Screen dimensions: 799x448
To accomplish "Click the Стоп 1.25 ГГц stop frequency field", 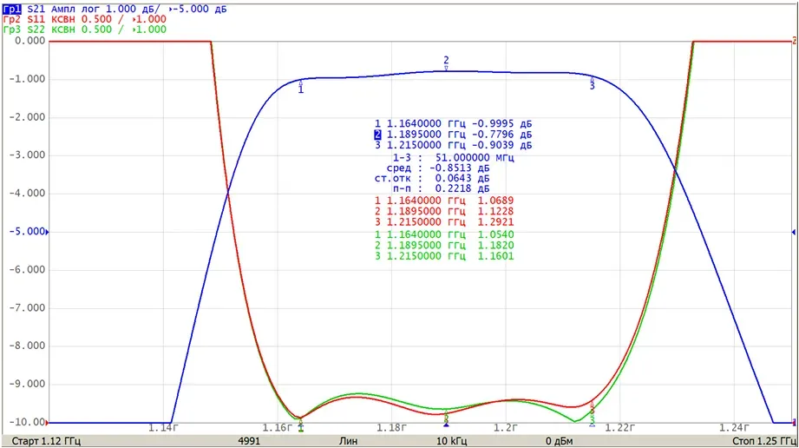I will click(x=763, y=441).
